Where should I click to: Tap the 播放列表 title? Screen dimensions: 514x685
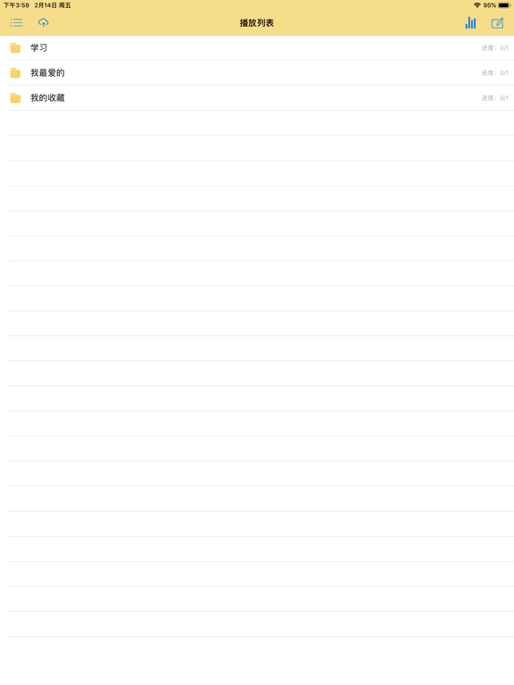pos(257,23)
